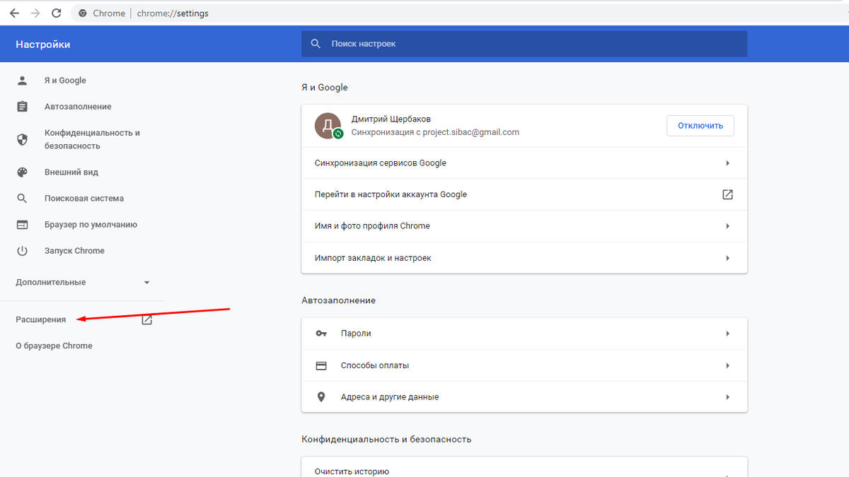
Task: Open the О браузере Chrome page
Action: pos(53,346)
